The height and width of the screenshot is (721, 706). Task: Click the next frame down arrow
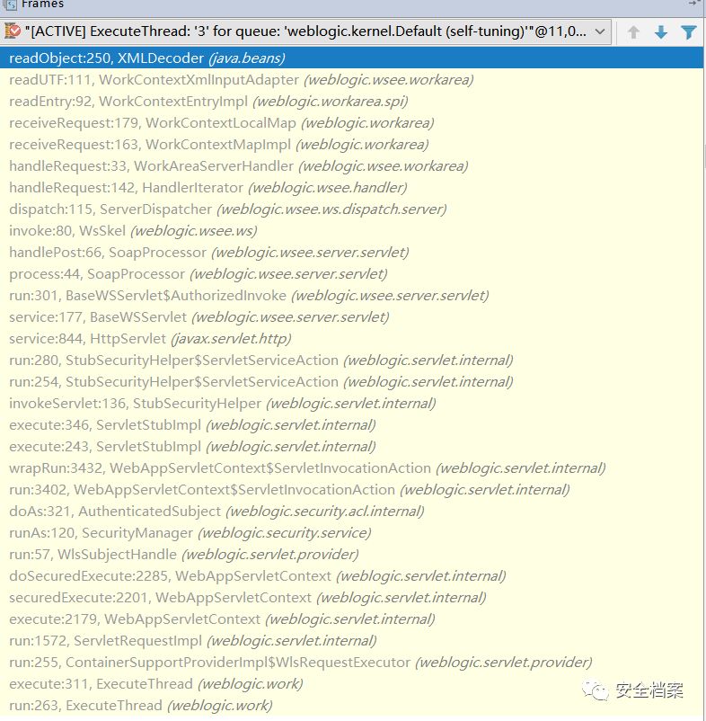click(660, 32)
